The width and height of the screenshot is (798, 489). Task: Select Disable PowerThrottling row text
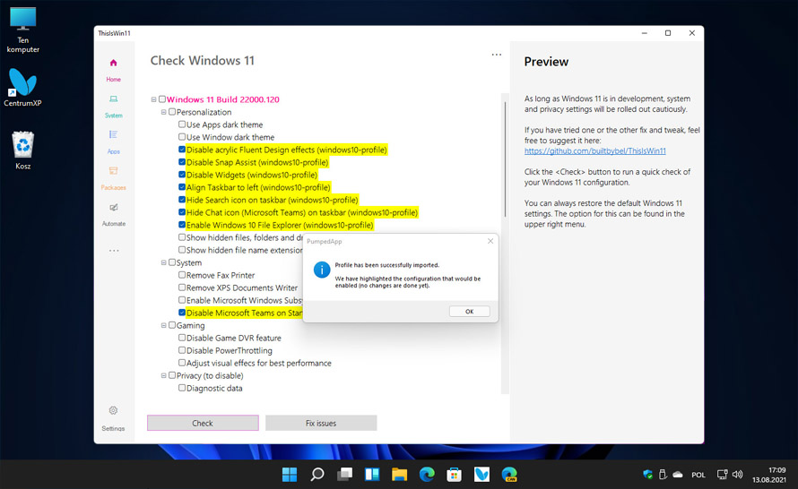(229, 351)
